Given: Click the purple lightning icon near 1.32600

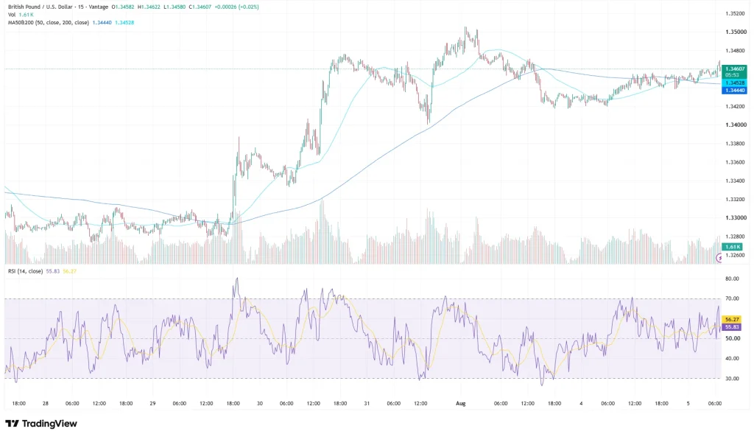Looking at the screenshot, I should 719,259.
